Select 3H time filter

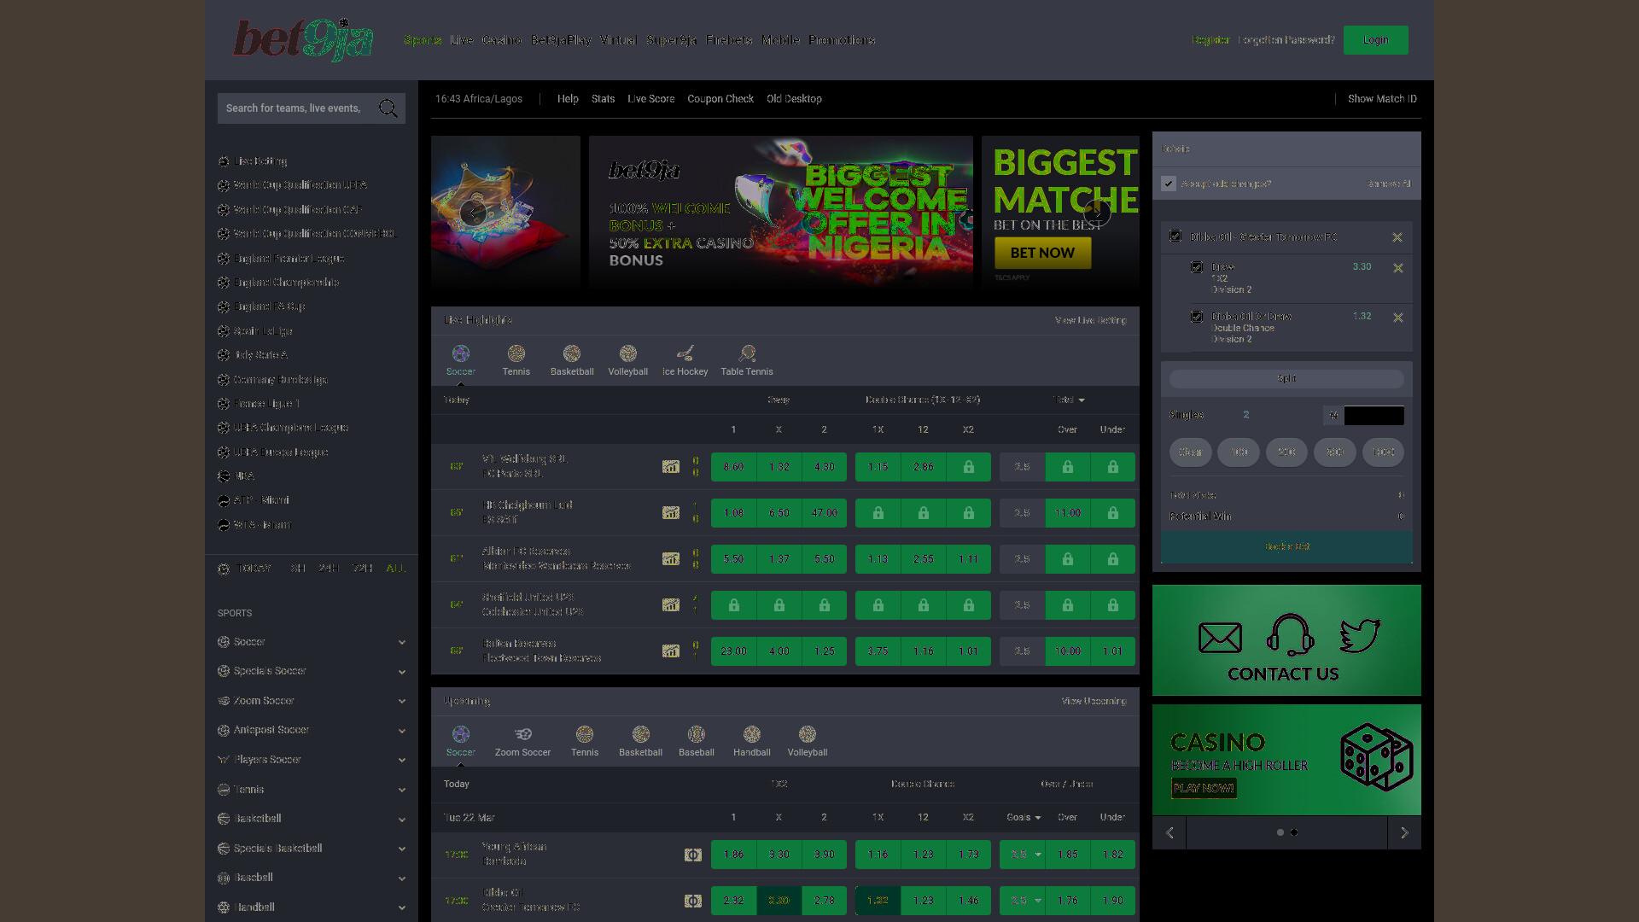pyautogui.click(x=298, y=569)
